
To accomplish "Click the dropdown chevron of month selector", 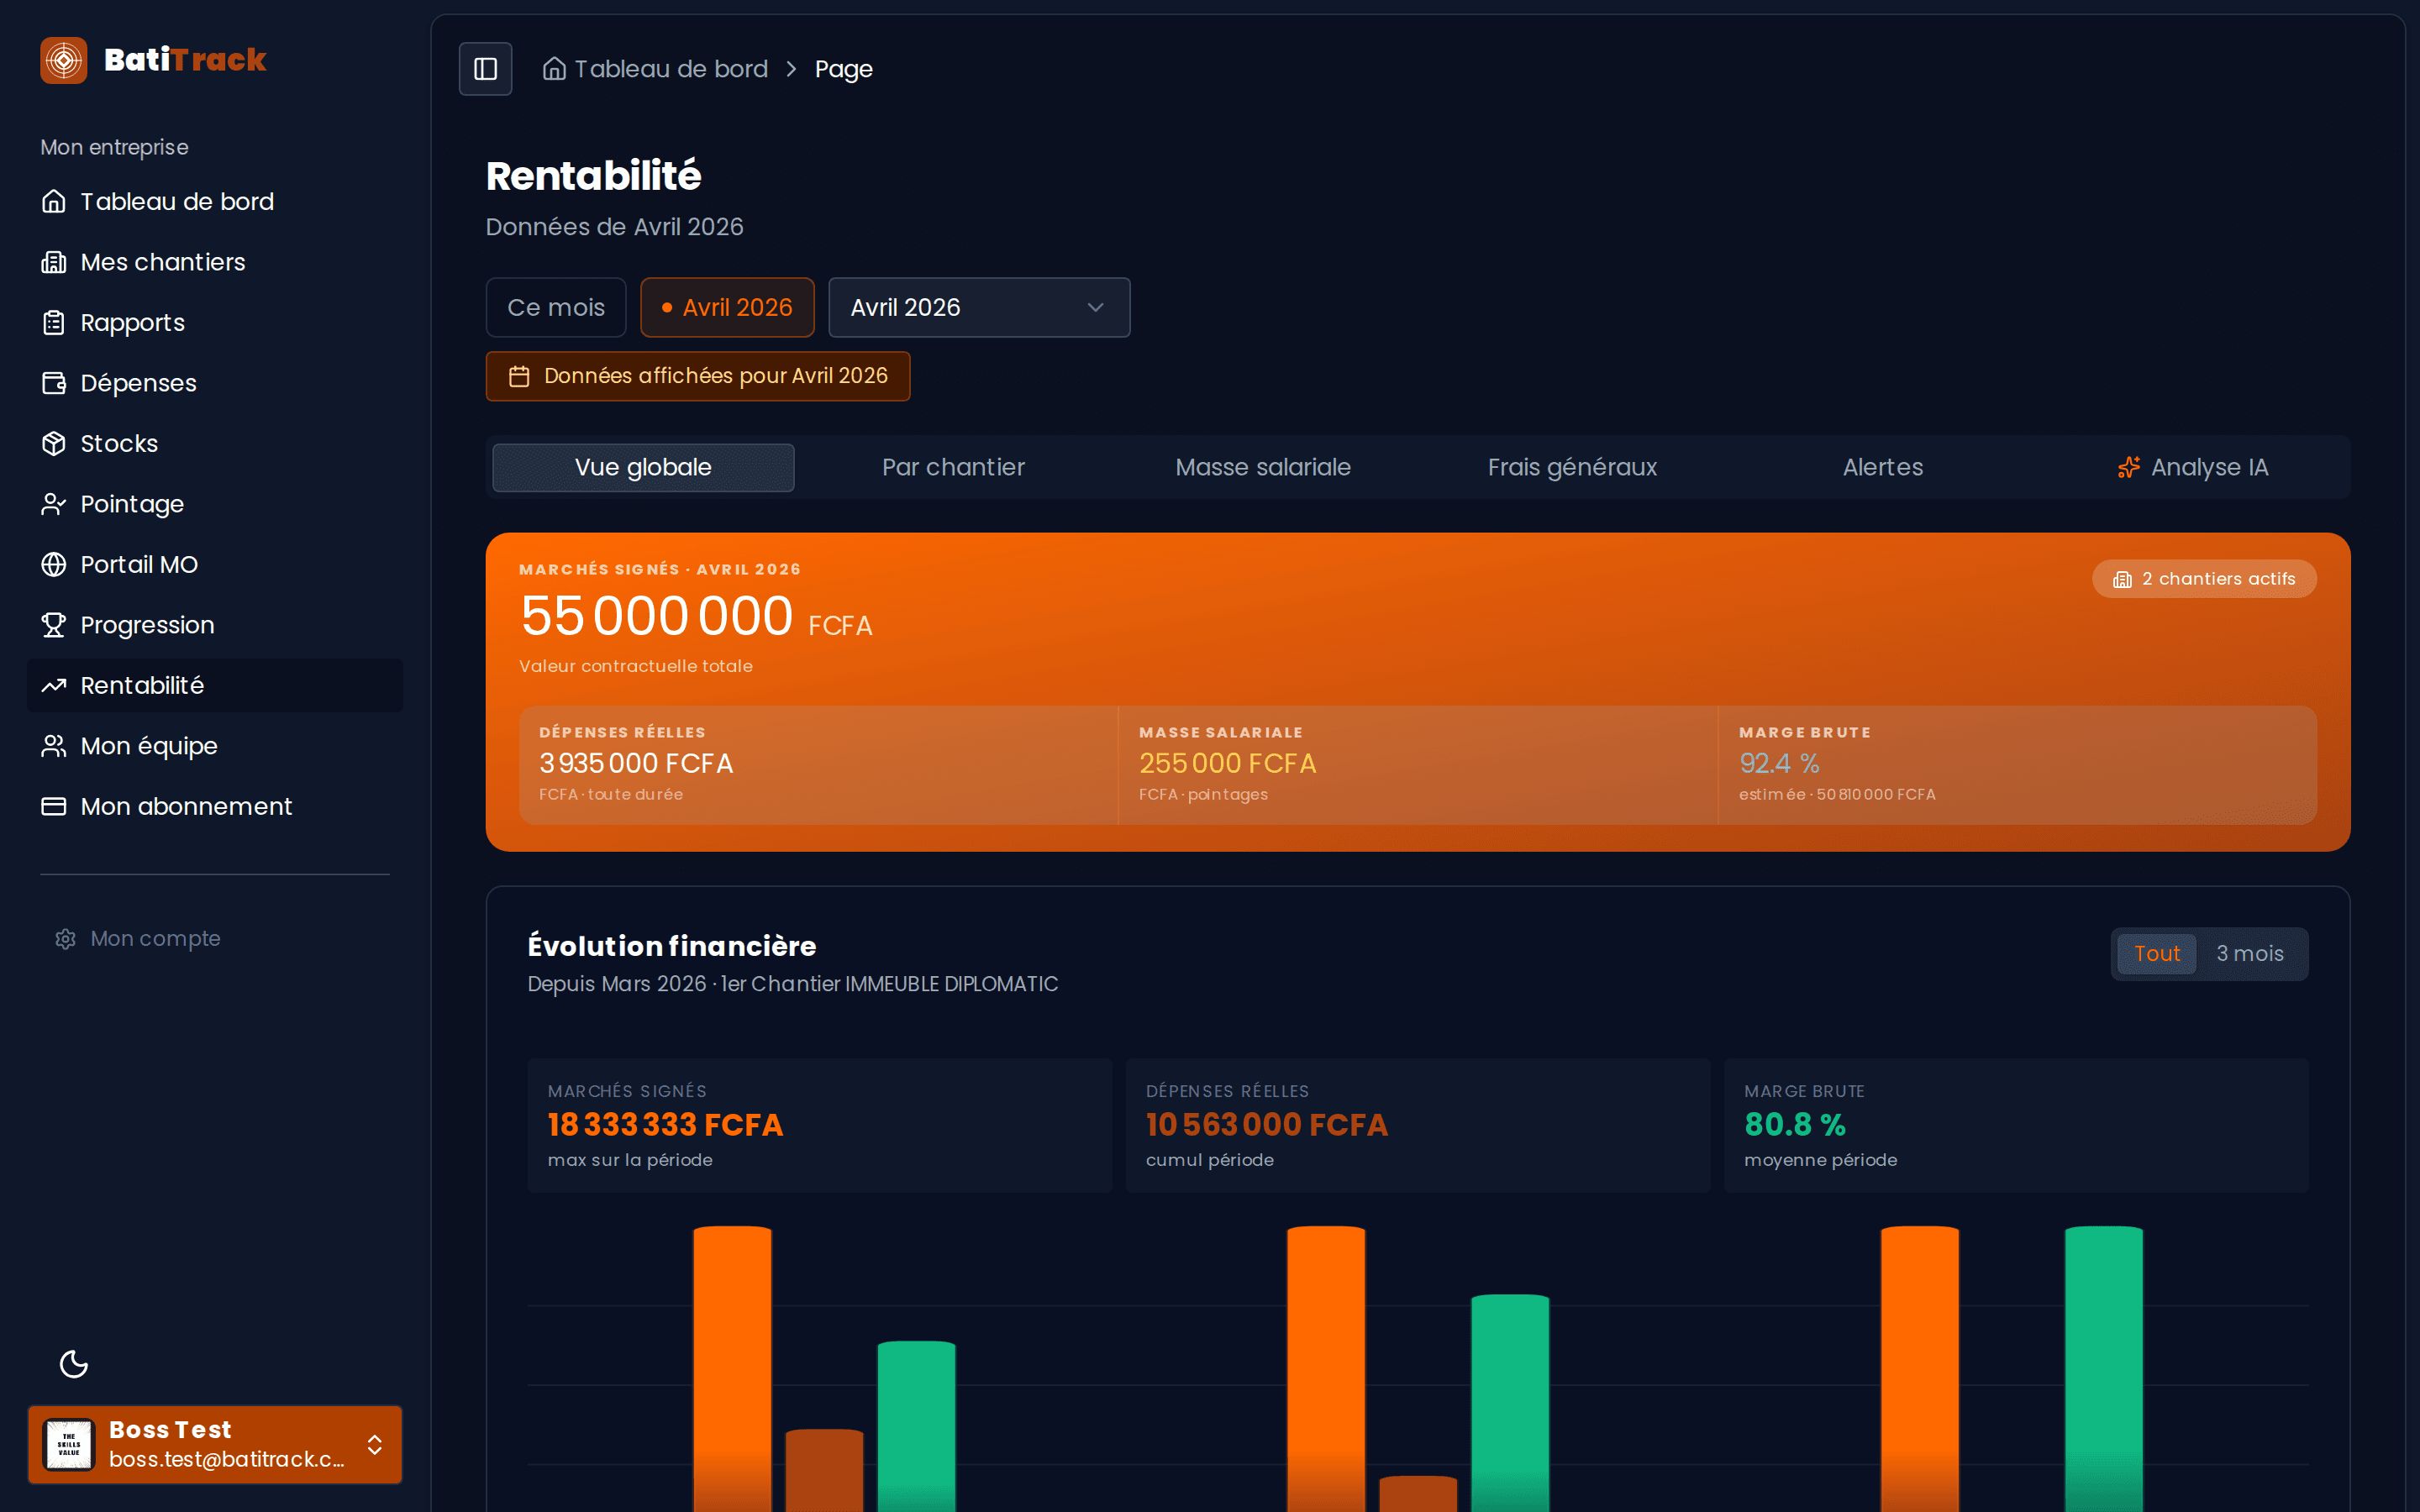I will point(1096,308).
